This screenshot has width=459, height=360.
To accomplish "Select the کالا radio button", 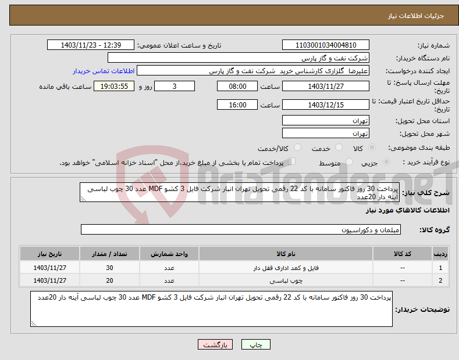I will pos(372,147).
